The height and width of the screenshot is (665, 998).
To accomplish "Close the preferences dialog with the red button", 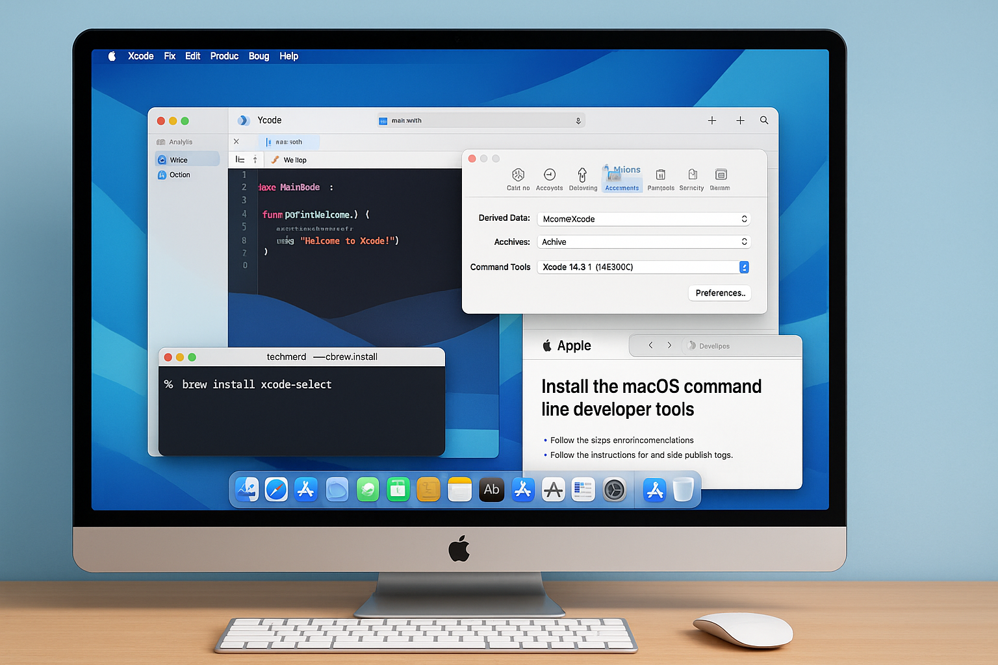I will [472, 158].
